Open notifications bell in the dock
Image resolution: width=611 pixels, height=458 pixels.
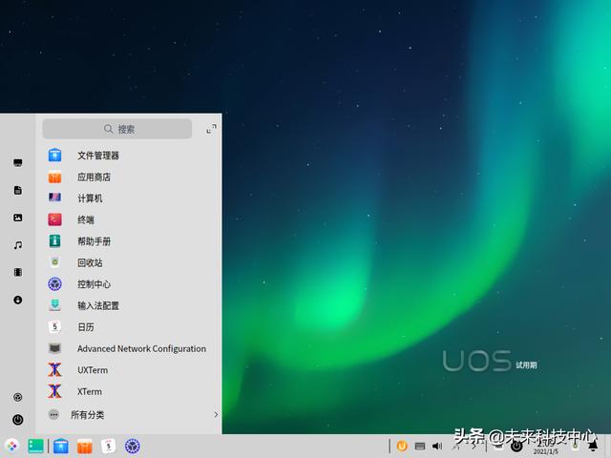point(593,446)
